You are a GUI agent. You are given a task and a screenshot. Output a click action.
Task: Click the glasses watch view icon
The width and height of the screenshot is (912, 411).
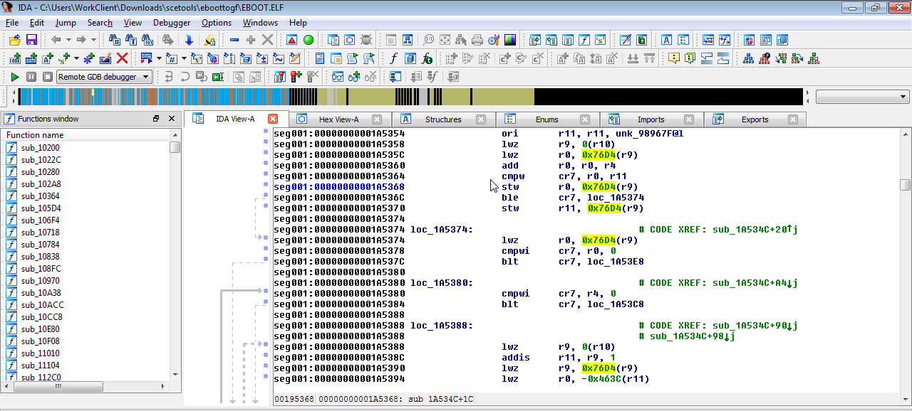tap(338, 77)
